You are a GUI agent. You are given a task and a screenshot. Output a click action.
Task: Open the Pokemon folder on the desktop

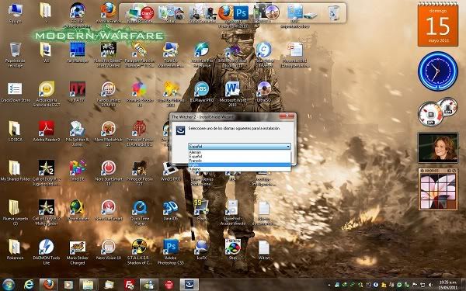point(15,249)
